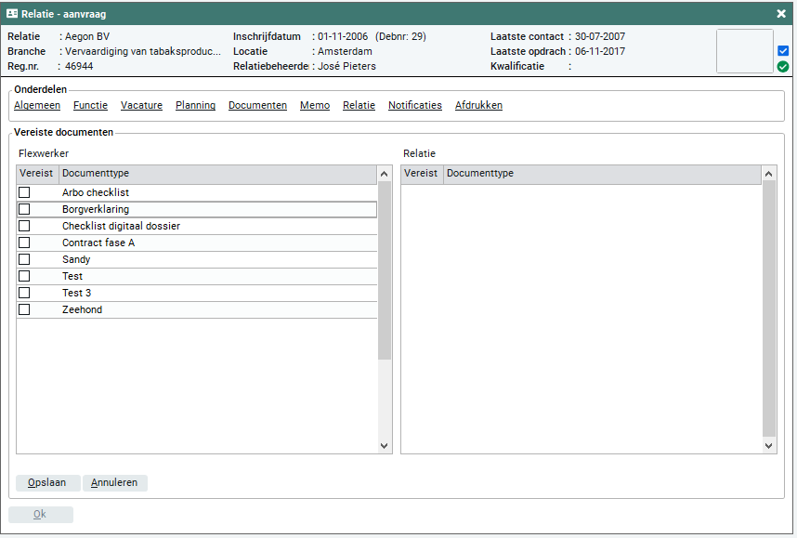This screenshot has width=797, height=538.
Task: Click the Afdrukken link
Action: 478,106
